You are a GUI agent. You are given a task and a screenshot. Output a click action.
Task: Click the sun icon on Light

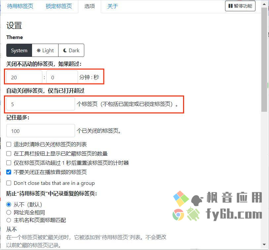[39, 50]
